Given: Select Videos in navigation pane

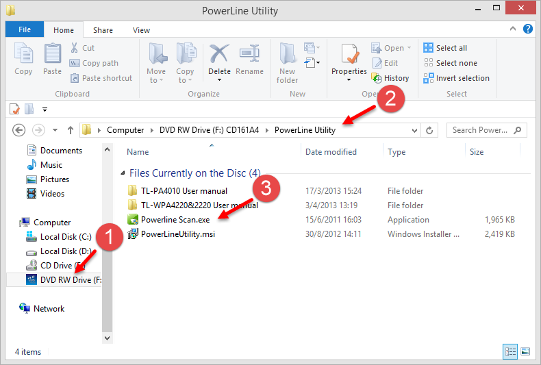Looking at the screenshot, I should (x=46, y=194).
